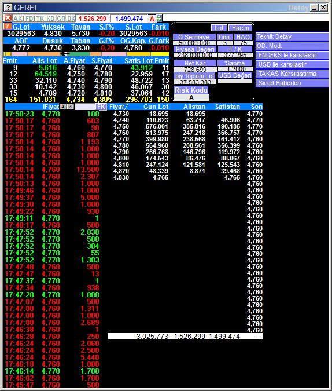Image resolution: width=332 pixels, height=391 pixels.
Task: Click the green arrow icon next to A
Action: pyautogui.click(x=159, y=18)
